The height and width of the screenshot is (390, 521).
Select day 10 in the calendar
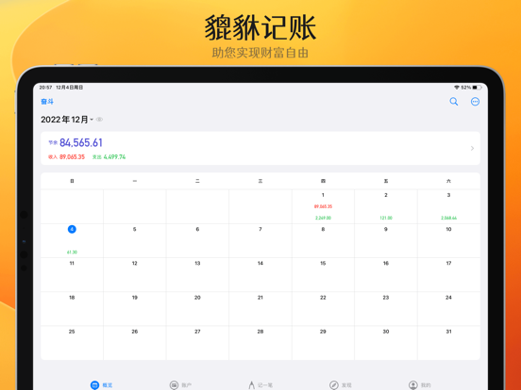tap(448, 229)
